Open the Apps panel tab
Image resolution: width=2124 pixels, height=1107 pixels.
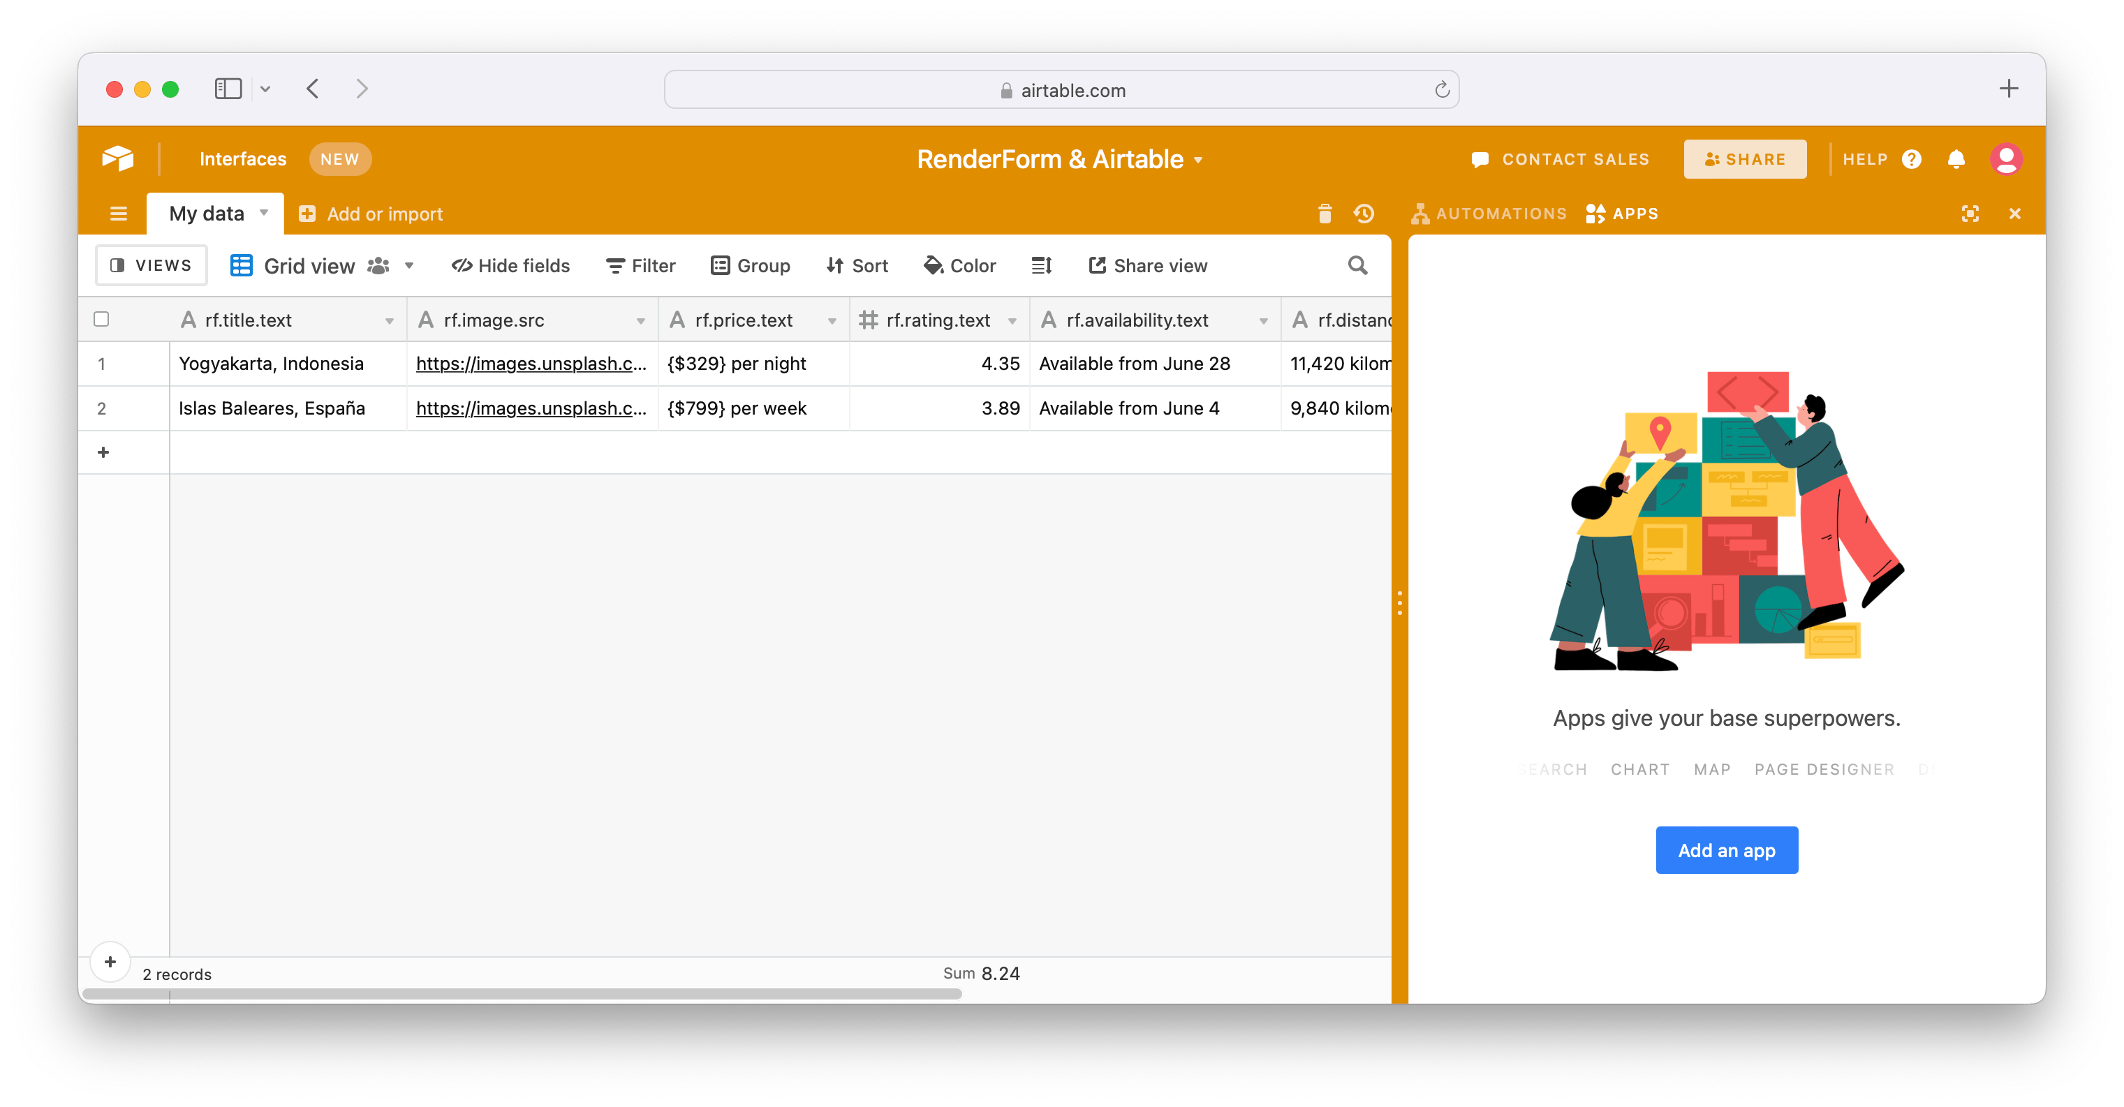[1622, 214]
